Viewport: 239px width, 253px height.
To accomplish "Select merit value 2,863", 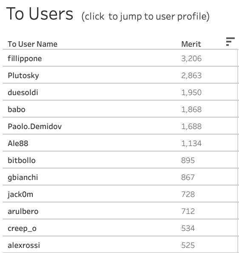I will click(x=191, y=76).
